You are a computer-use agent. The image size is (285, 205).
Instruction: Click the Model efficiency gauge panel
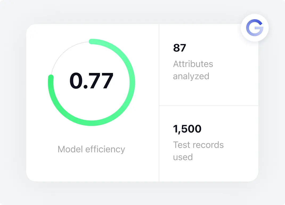[92, 103]
